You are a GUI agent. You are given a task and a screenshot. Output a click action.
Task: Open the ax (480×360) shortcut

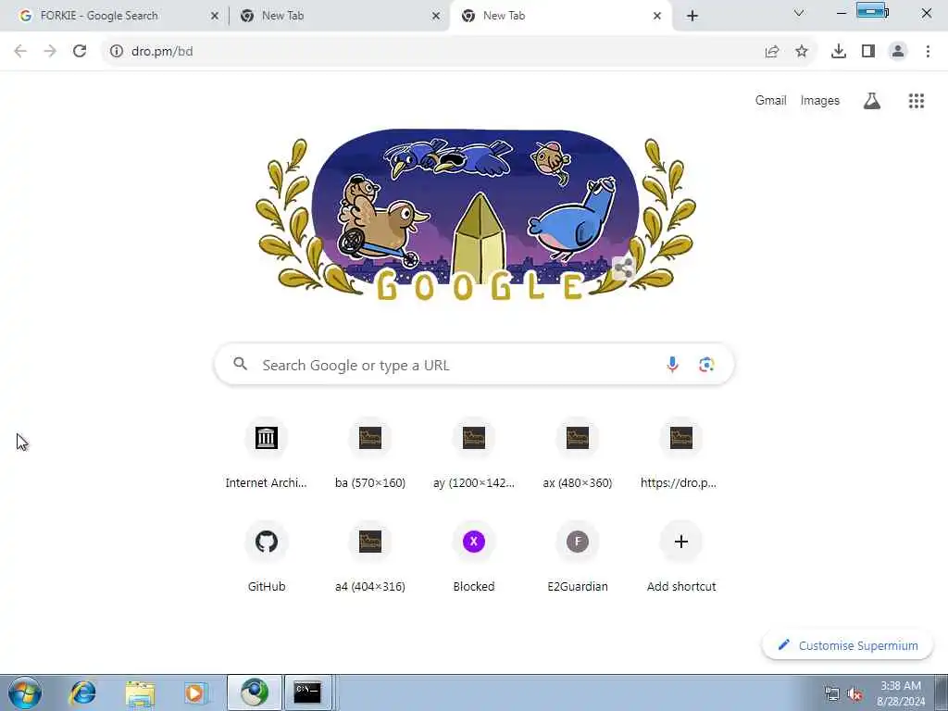[578, 454]
